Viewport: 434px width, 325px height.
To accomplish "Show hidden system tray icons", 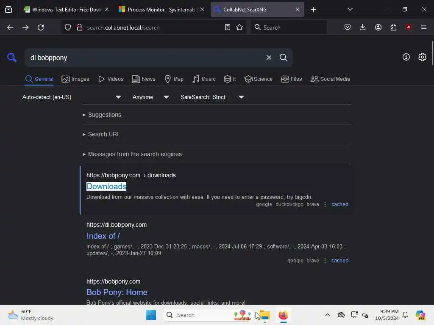I will 328,315.
